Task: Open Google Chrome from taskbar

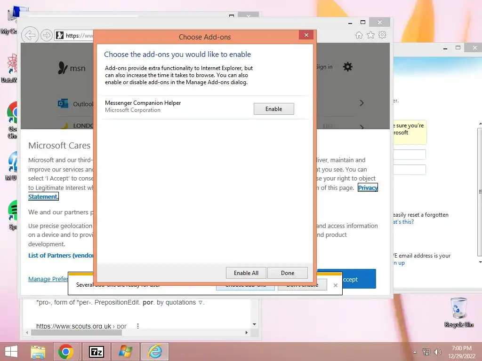Action: click(x=66, y=352)
